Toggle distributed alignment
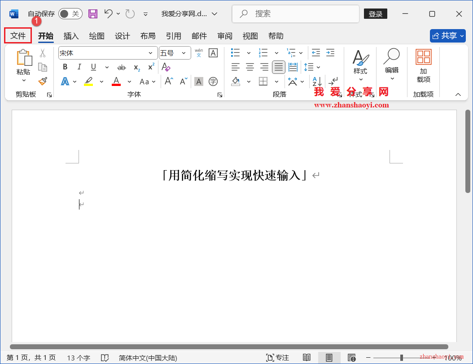 click(293, 67)
